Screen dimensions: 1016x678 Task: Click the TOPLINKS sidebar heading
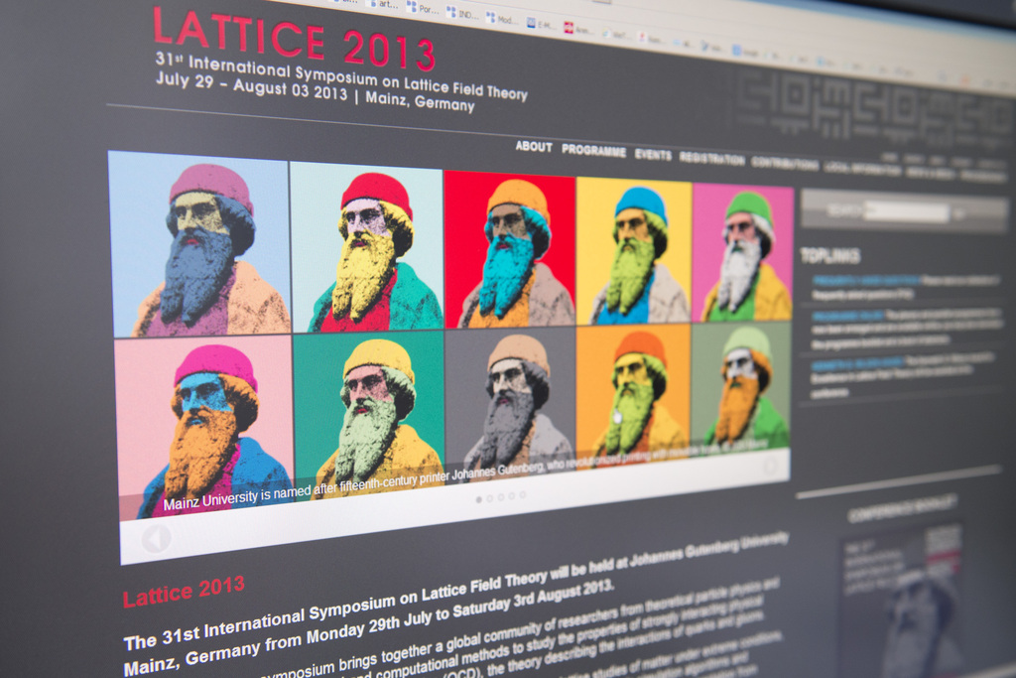(830, 255)
